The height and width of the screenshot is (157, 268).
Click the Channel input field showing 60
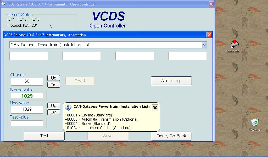[x=27, y=81]
